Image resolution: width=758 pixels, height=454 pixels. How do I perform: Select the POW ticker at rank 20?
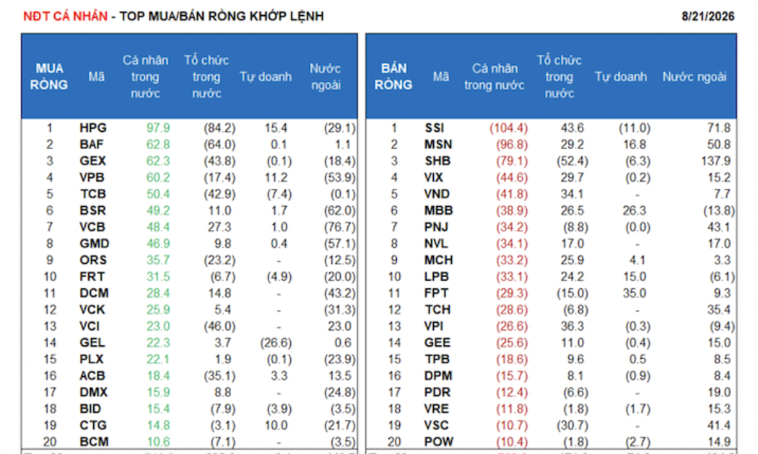pos(438,442)
